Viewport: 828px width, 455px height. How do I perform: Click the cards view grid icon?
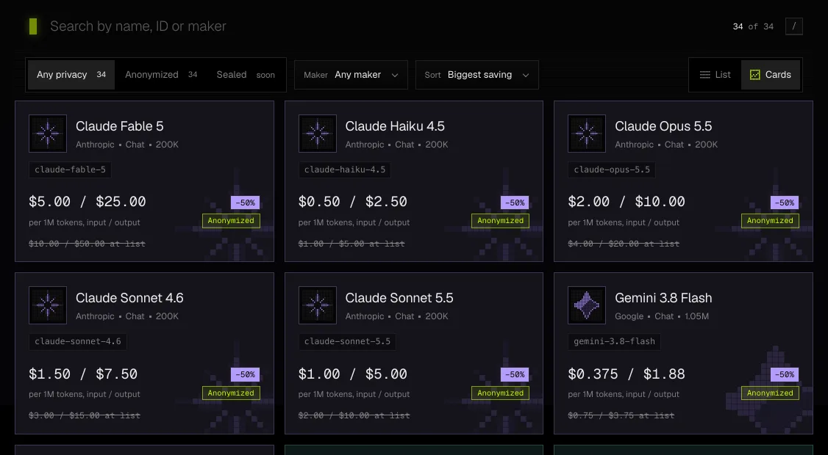pos(755,75)
